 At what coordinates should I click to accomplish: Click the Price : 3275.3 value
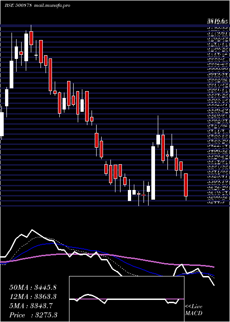33,315
